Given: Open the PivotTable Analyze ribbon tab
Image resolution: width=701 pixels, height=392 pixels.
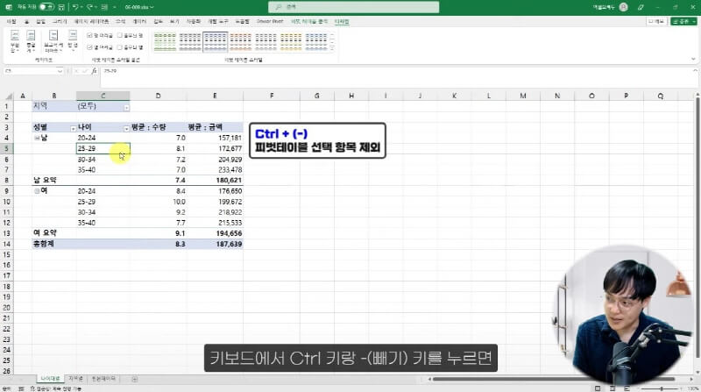Looking at the screenshot, I should [x=309, y=21].
